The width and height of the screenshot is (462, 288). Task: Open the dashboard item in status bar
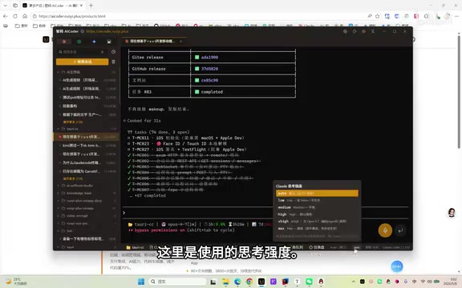pyautogui.click(x=317, y=247)
